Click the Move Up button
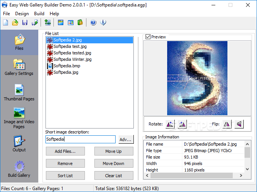 [x=114, y=151]
